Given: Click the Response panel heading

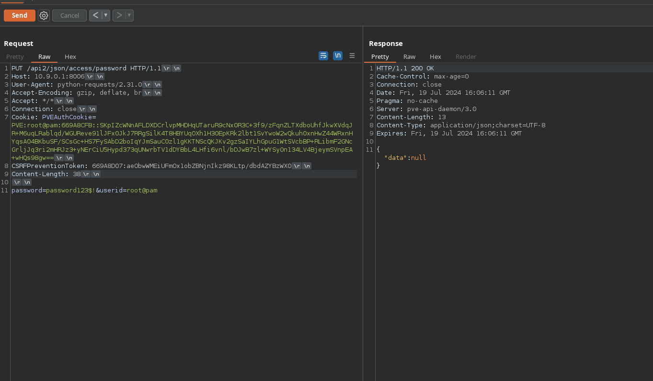Looking at the screenshot, I should pyautogui.click(x=386, y=44).
